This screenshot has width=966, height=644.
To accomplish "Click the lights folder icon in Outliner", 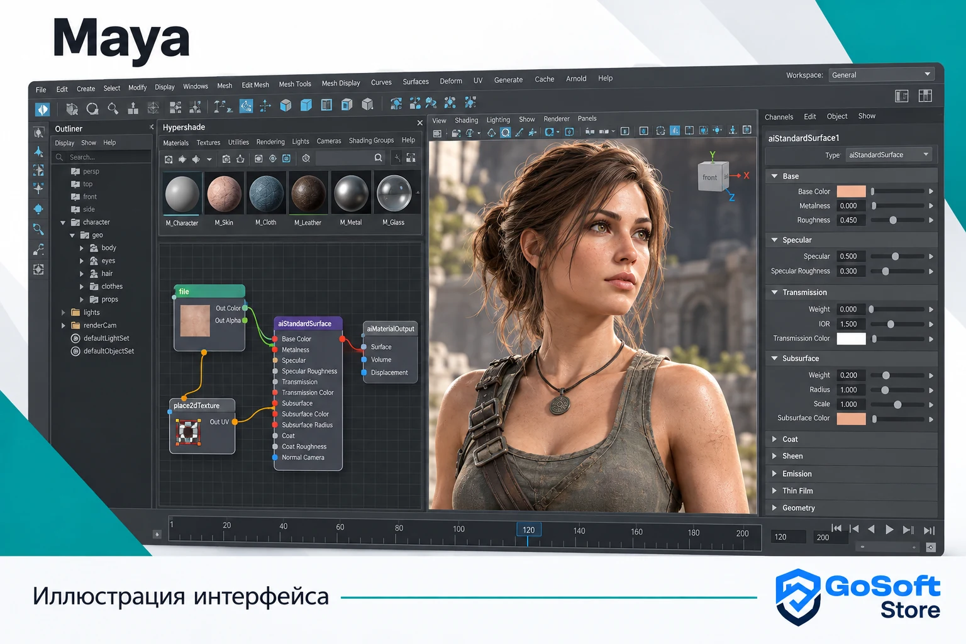I will (x=75, y=313).
